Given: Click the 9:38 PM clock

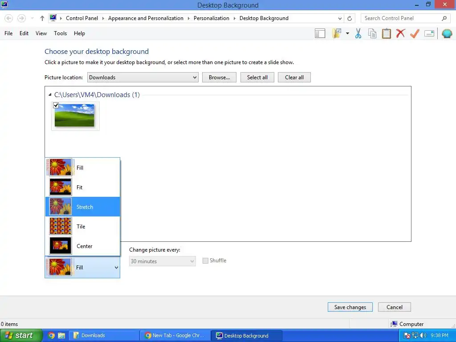Looking at the screenshot, I should (440, 336).
